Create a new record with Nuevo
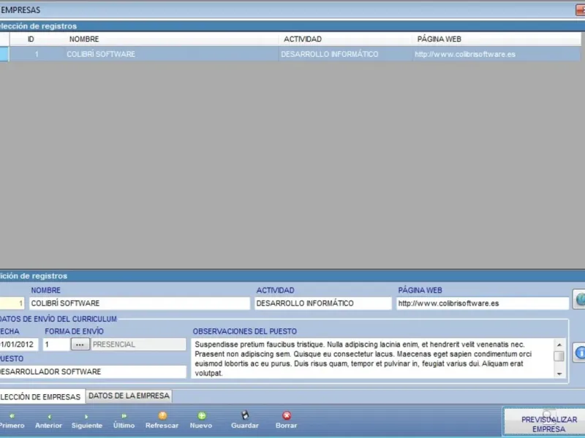Screen dimensions: 585x438 coord(201,420)
